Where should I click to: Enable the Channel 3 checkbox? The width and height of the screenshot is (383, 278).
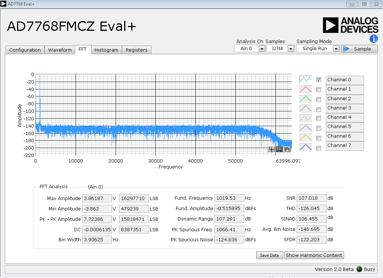[318, 109]
